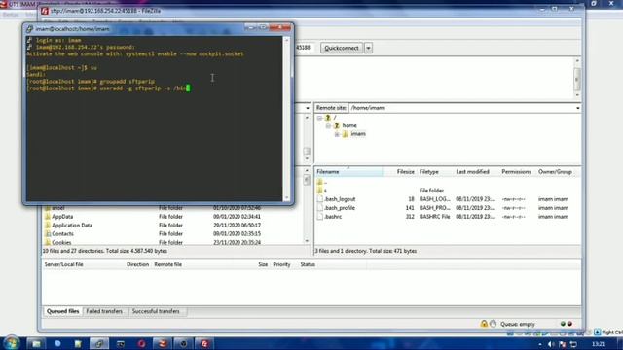Select the imam folder in remote tree

tap(358, 134)
